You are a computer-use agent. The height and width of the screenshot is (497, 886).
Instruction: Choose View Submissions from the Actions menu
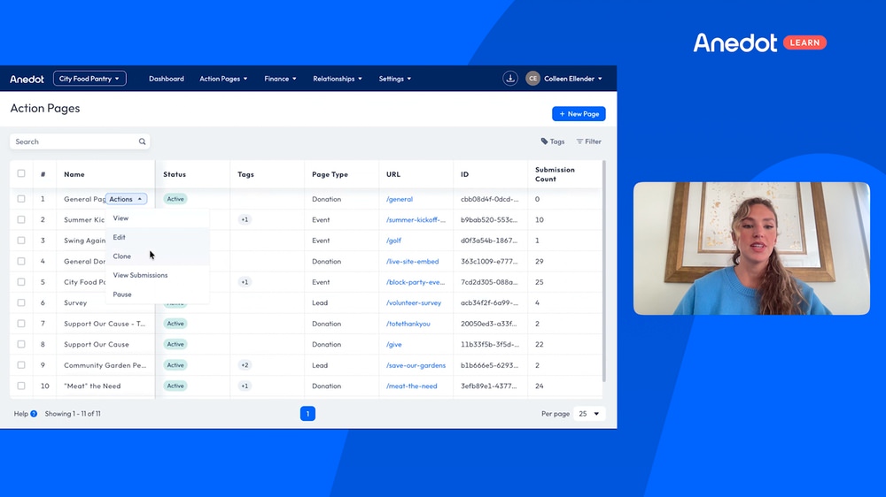tap(157, 275)
